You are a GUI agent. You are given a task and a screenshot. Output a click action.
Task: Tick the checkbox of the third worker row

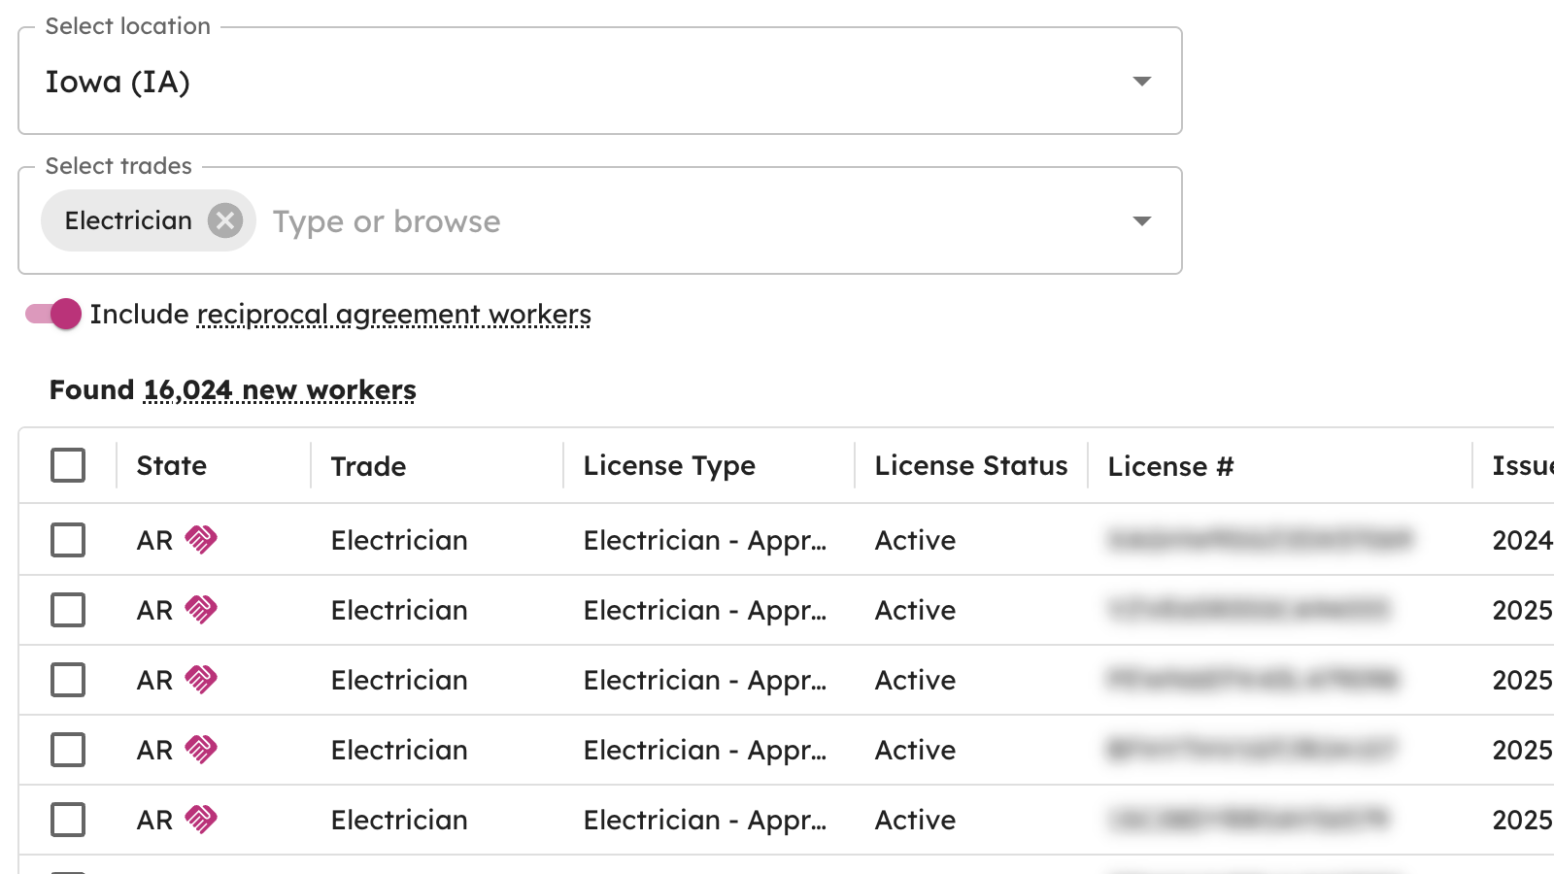tap(68, 680)
